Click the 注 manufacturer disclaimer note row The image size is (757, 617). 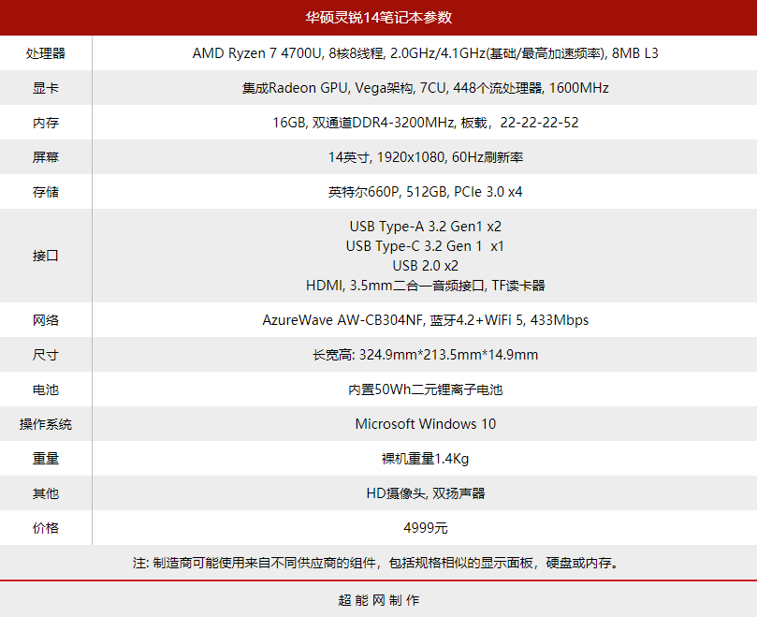coord(378,563)
